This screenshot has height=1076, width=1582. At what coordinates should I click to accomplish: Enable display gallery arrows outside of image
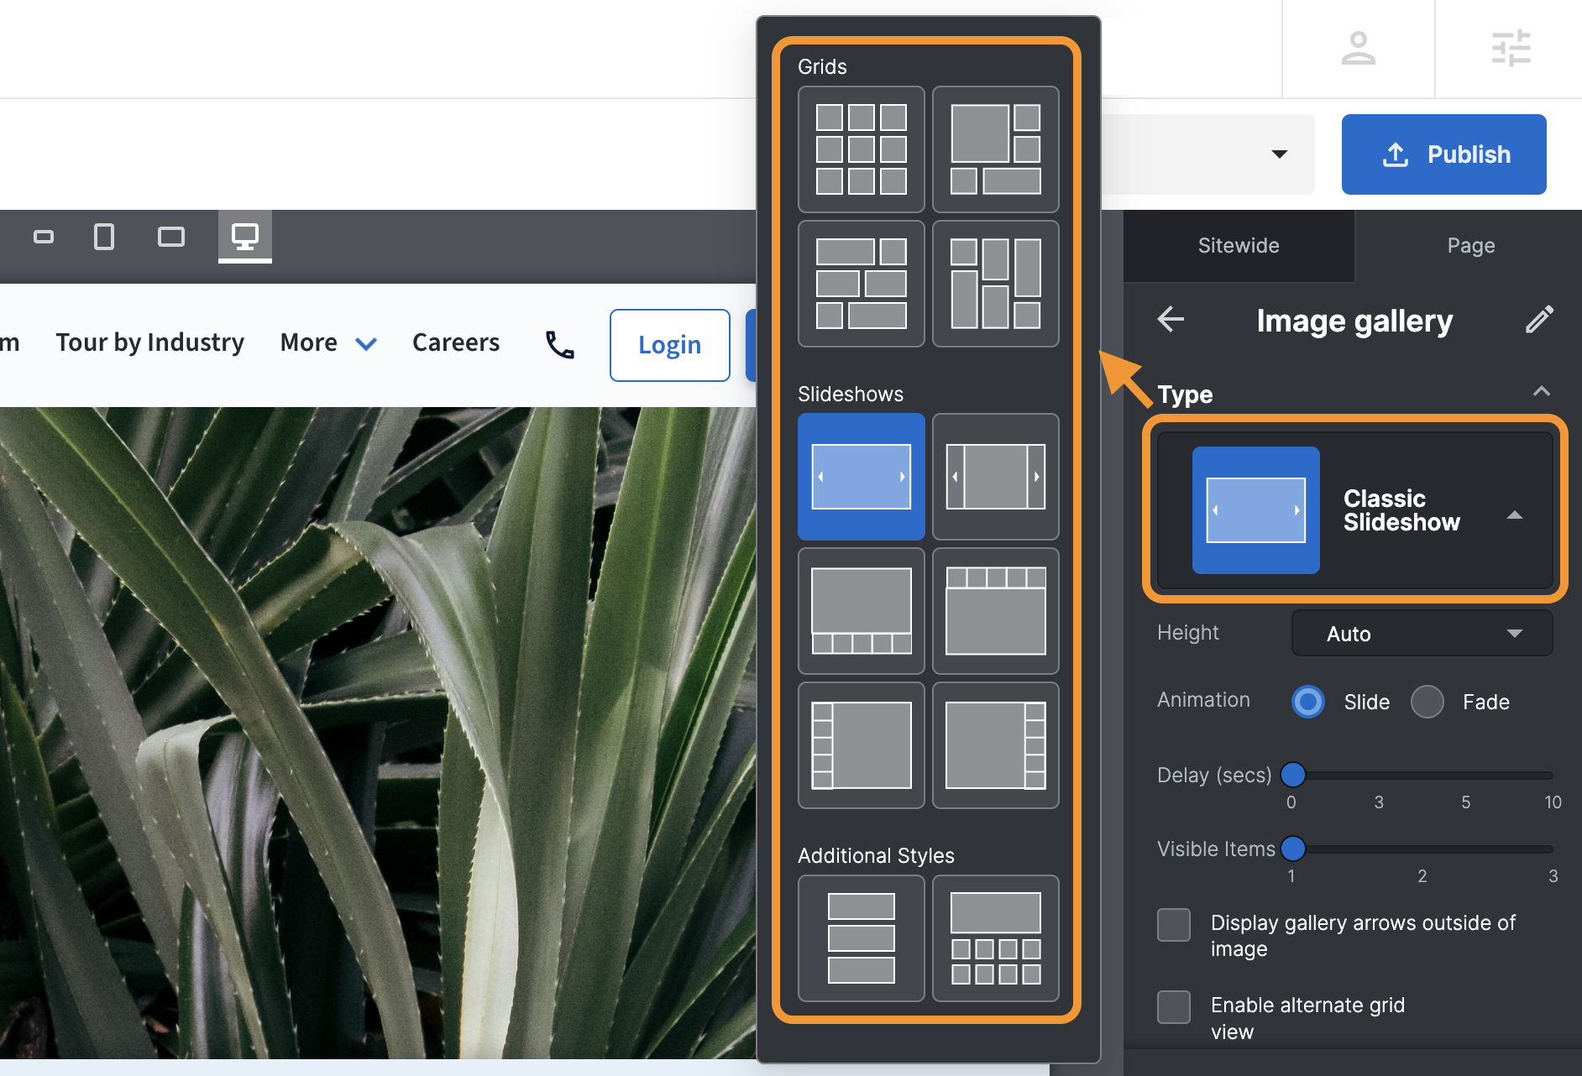[1173, 925]
